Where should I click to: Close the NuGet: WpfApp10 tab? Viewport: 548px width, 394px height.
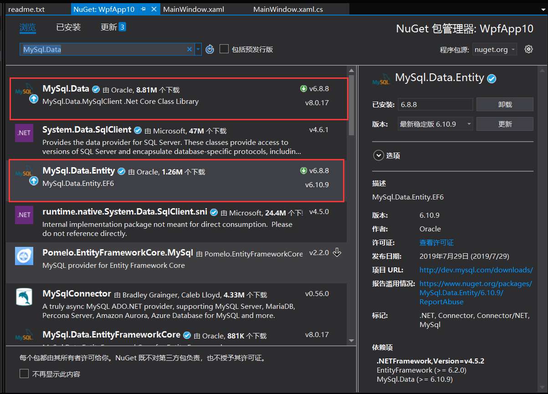pos(154,9)
